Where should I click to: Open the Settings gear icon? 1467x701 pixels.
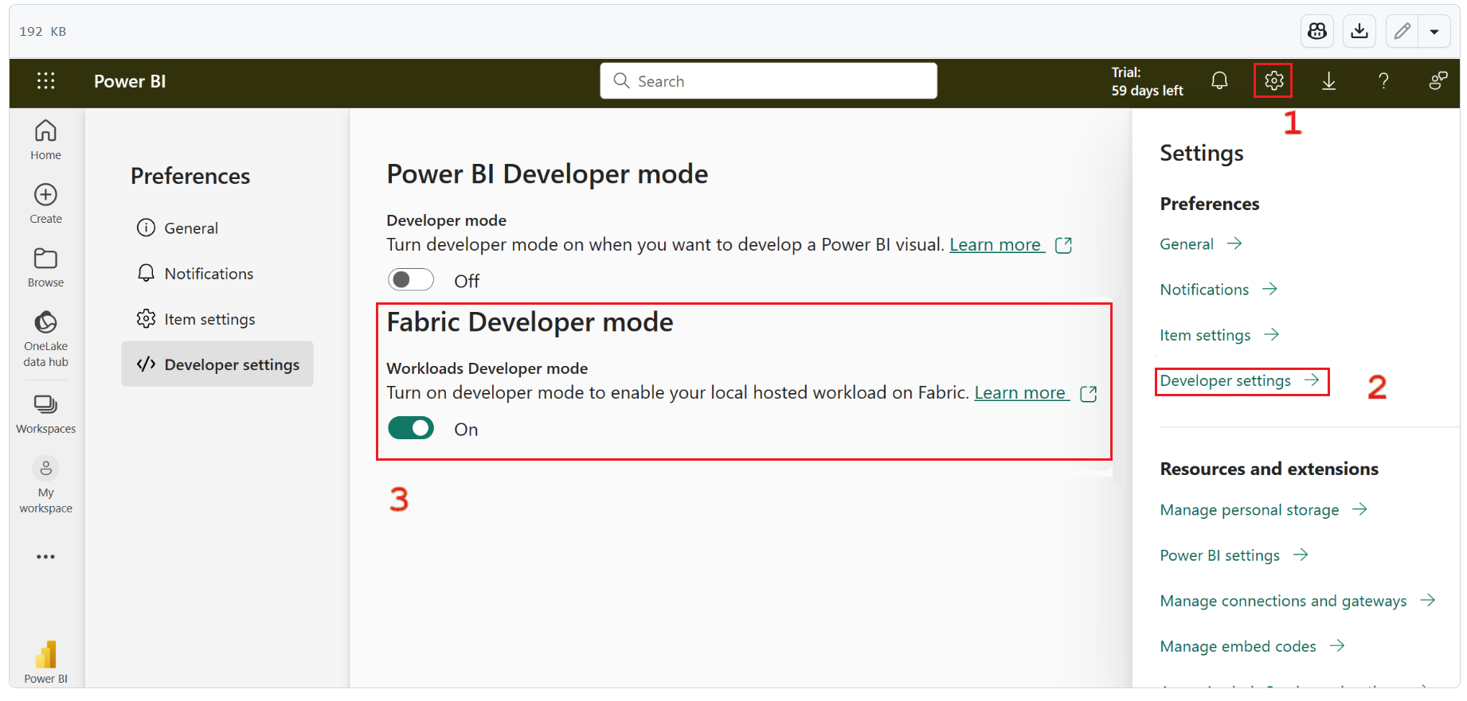pyautogui.click(x=1273, y=81)
